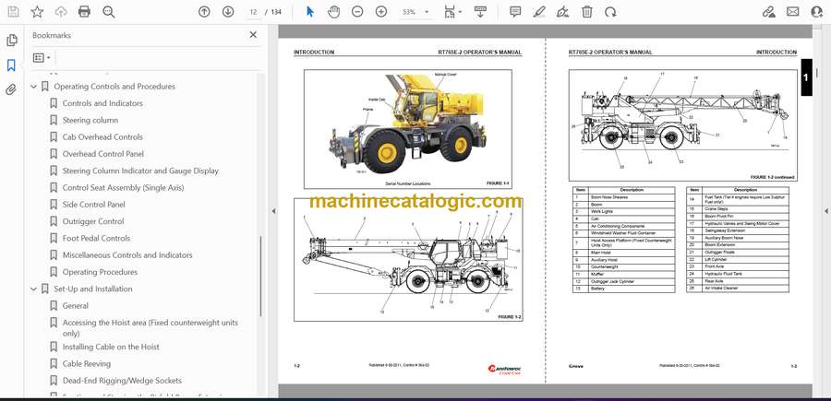
Task: Go to the previous page with up arrow
Action: (205, 12)
